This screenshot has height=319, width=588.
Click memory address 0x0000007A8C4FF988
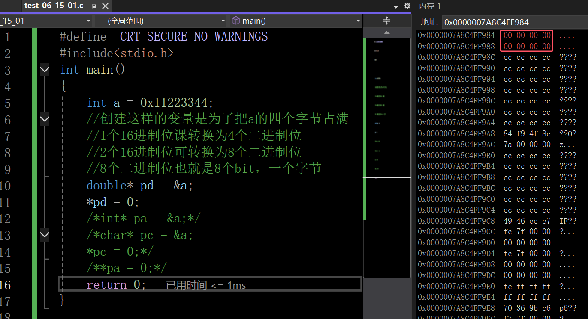456,46
